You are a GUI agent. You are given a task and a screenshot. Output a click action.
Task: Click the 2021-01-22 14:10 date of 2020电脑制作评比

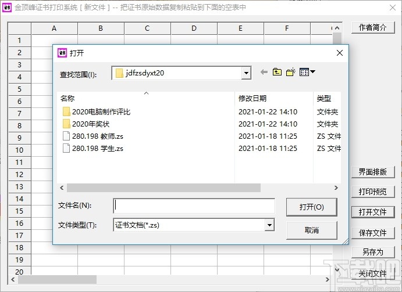(268, 112)
